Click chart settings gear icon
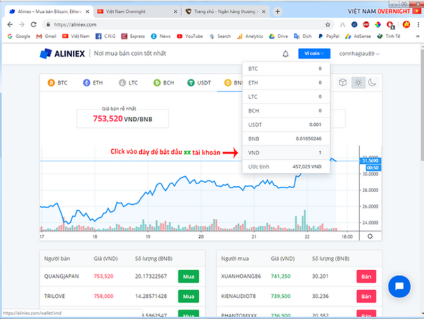The width and height of the screenshot is (424, 319). (370, 236)
